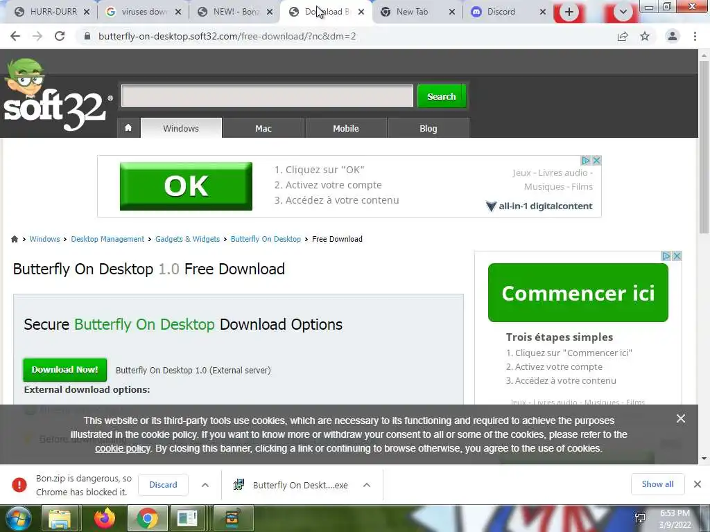Click the share page icon

(623, 36)
